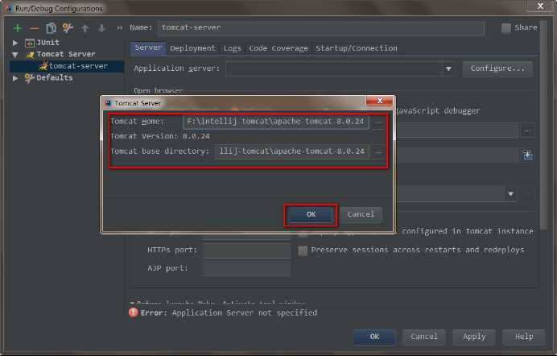557x356 pixels.
Task: Click OK in Run/Debug Configurations window
Action: (374, 337)
